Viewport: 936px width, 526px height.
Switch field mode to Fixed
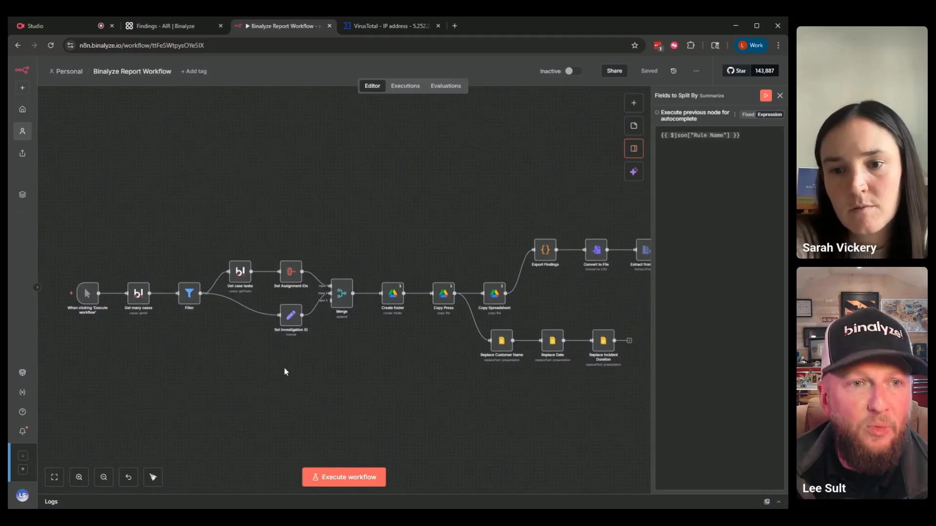coord(748,114)
